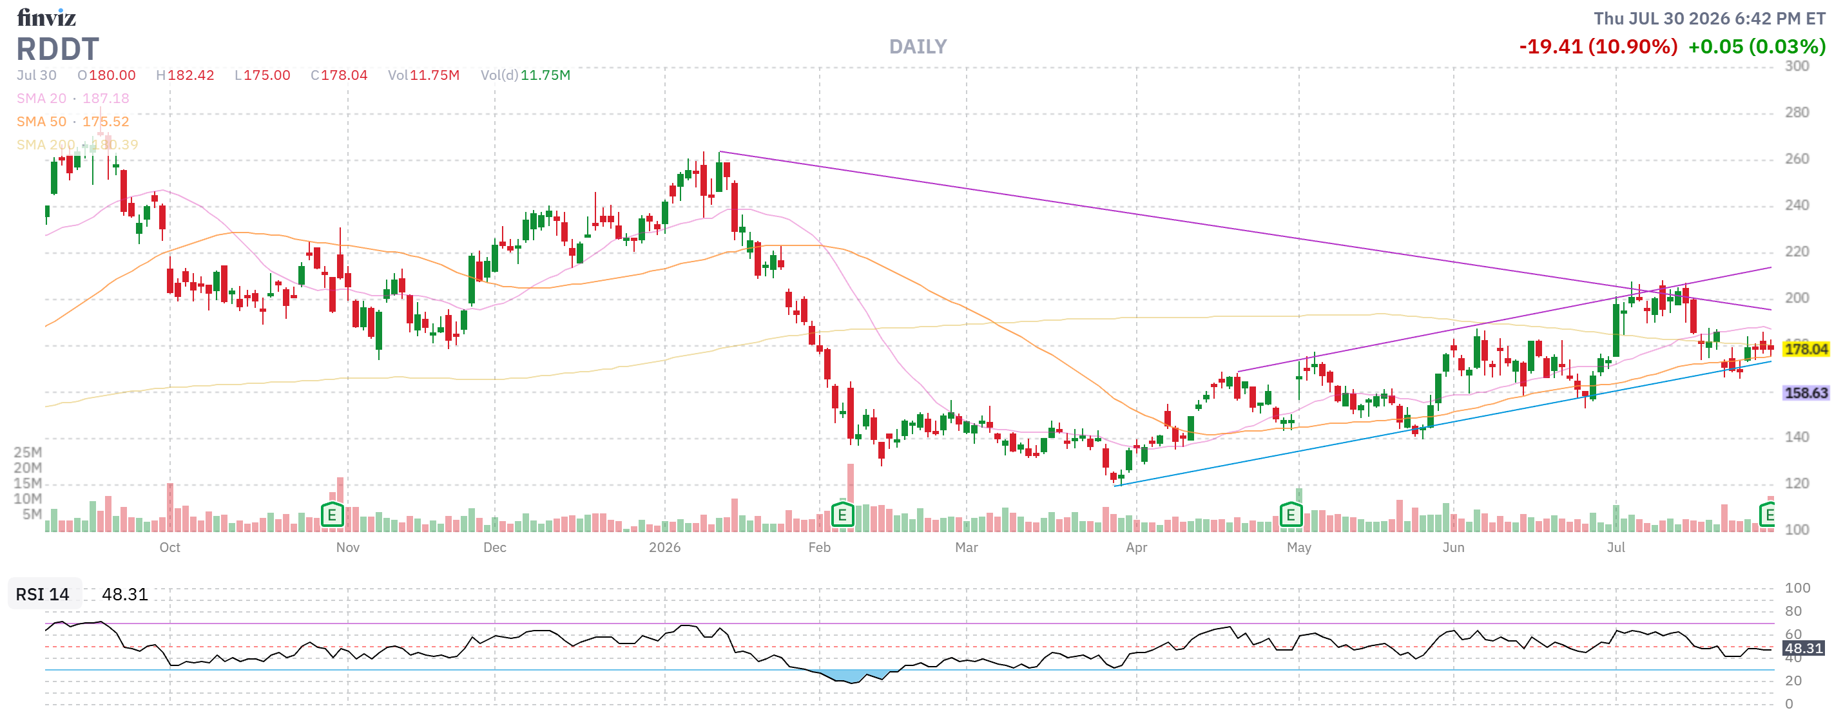Click the yellow 178.04 current price tag
Screen dimensions: 1843x724
pyautogui.click(x=1806, y=349)
